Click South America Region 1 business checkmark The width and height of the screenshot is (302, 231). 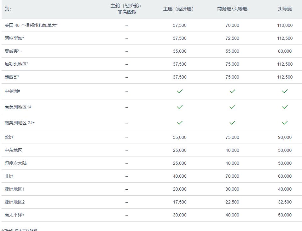coord(232,107)
